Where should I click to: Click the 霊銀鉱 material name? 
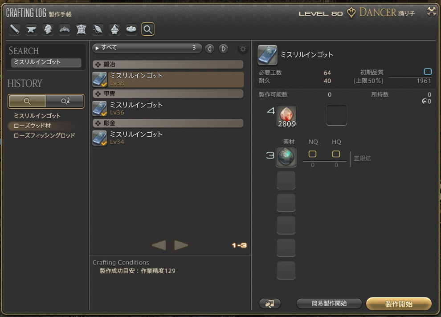click(362, 158)
